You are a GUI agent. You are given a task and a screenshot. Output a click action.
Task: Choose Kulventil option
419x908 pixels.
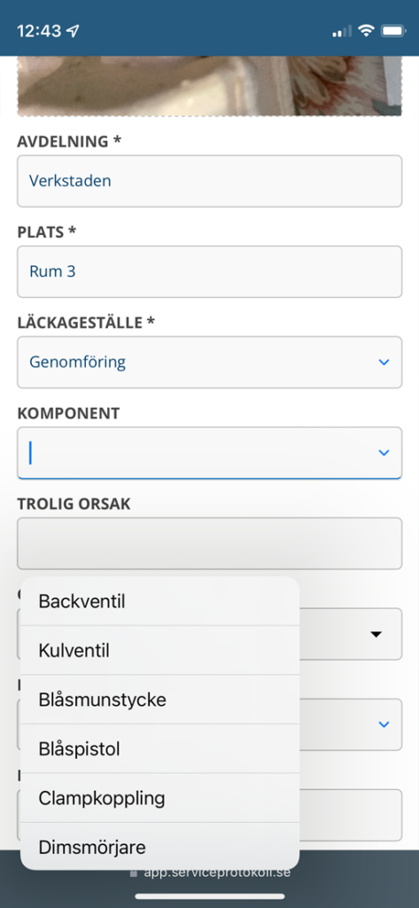(159, 650)
